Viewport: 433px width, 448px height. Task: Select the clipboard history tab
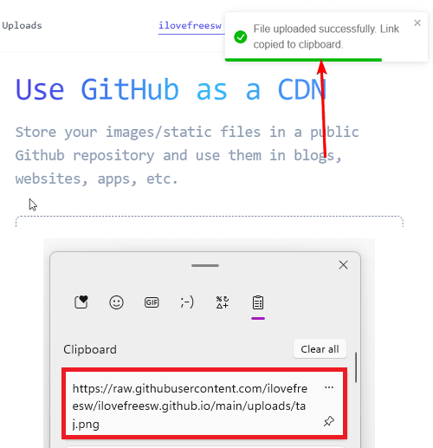[258, 302]
